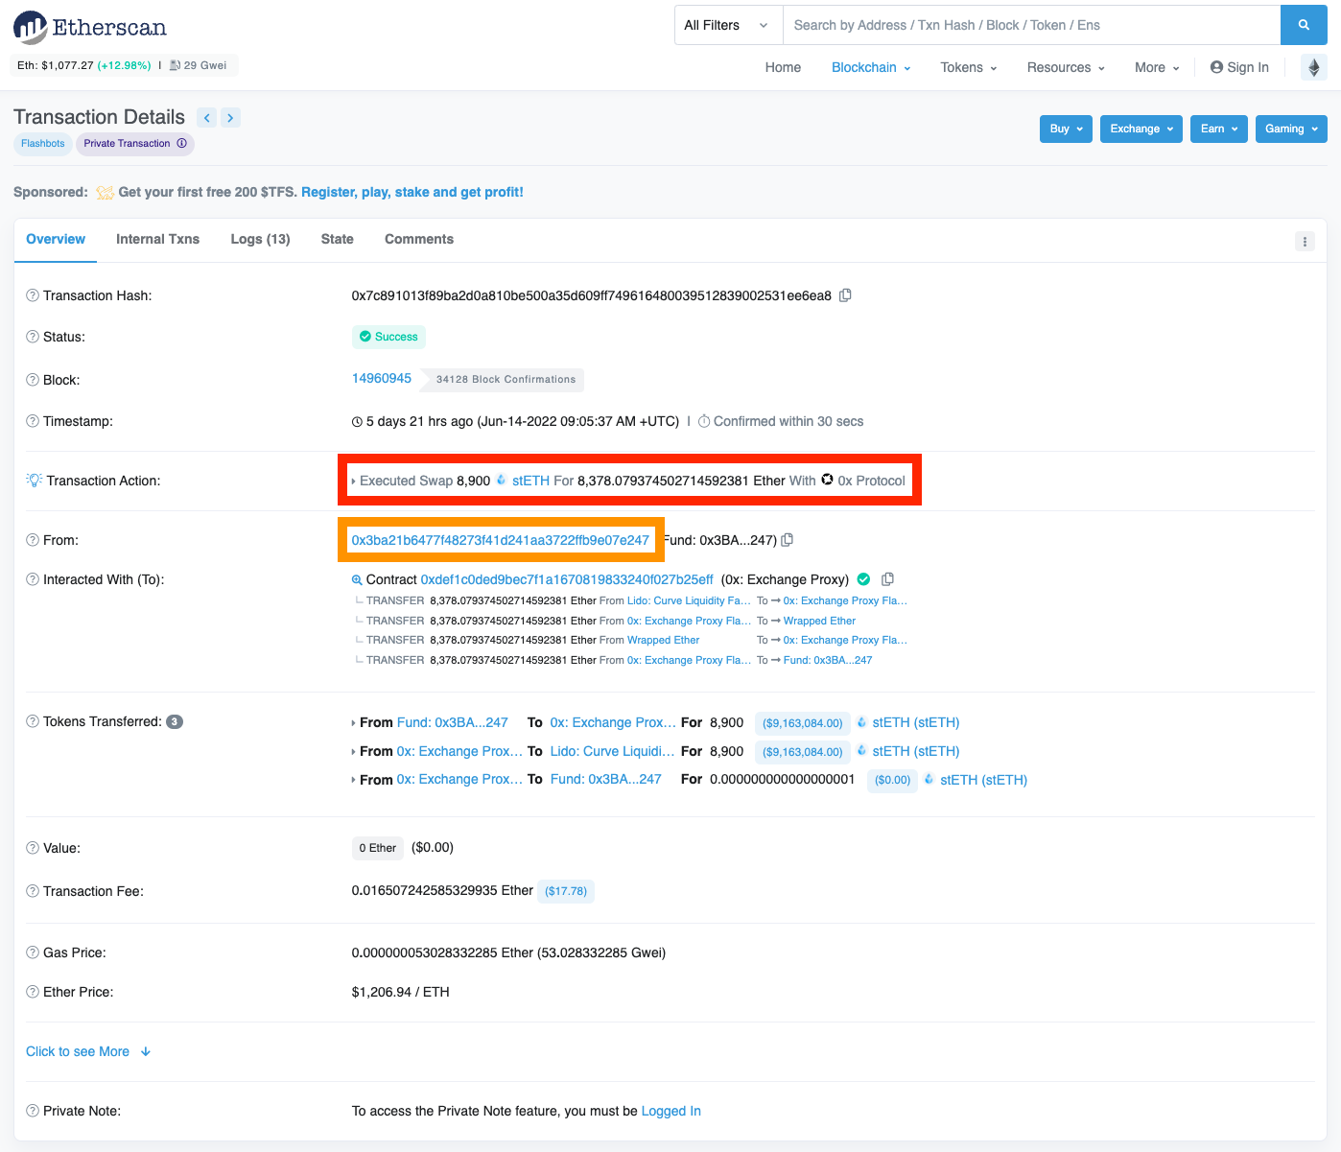This screenshot has height=1152, width=1341.
Task: Click the green Success status badge
Action: [x=388, y=337]
